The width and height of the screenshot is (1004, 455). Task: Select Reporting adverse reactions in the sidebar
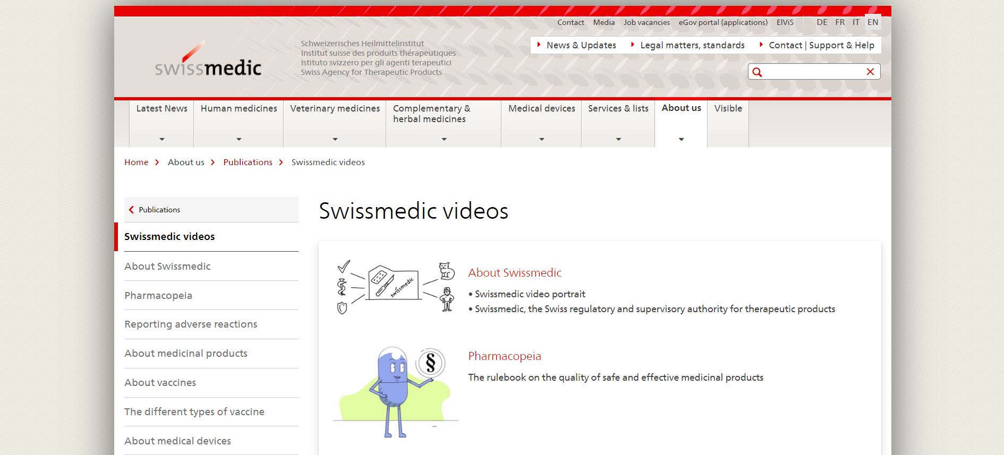(x=191, y=324)
